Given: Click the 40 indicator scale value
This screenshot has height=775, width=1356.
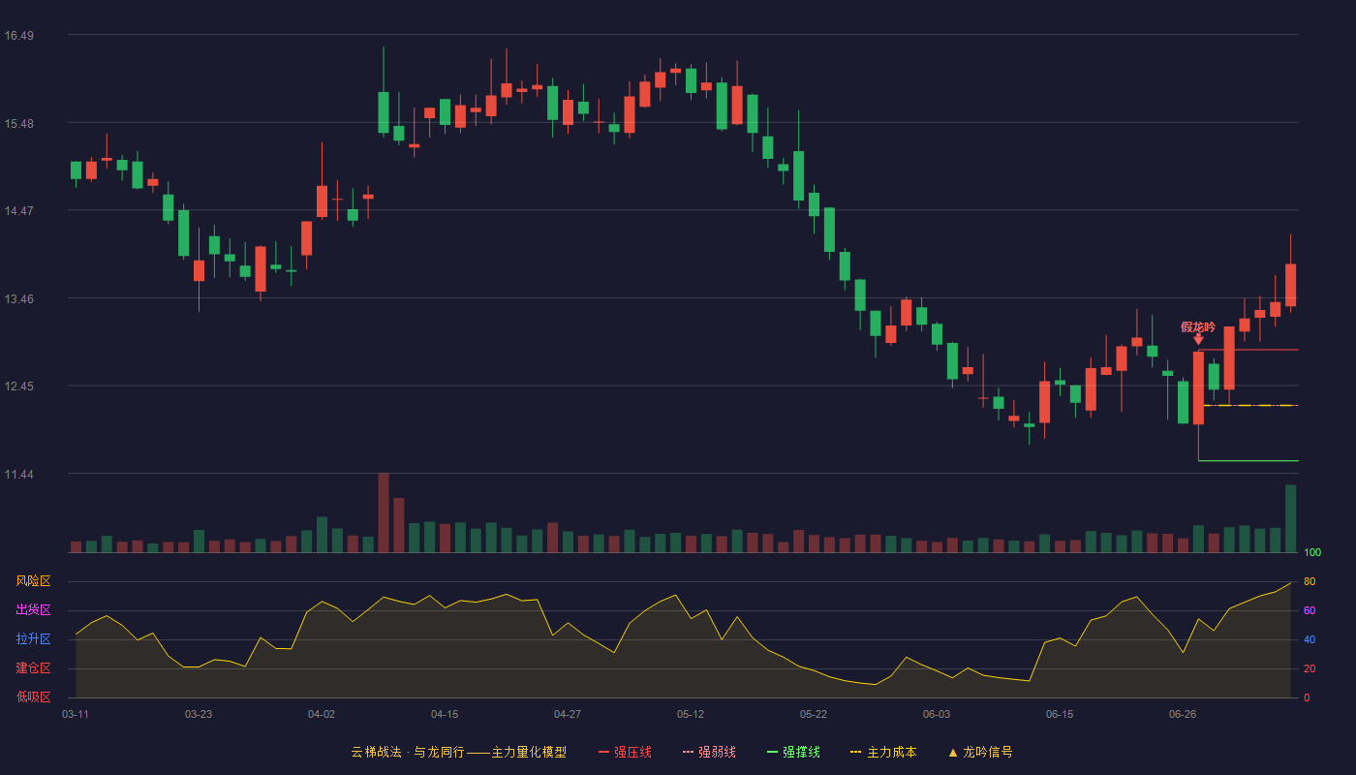Looking at the screenshot, I should tap(1310, 639).
